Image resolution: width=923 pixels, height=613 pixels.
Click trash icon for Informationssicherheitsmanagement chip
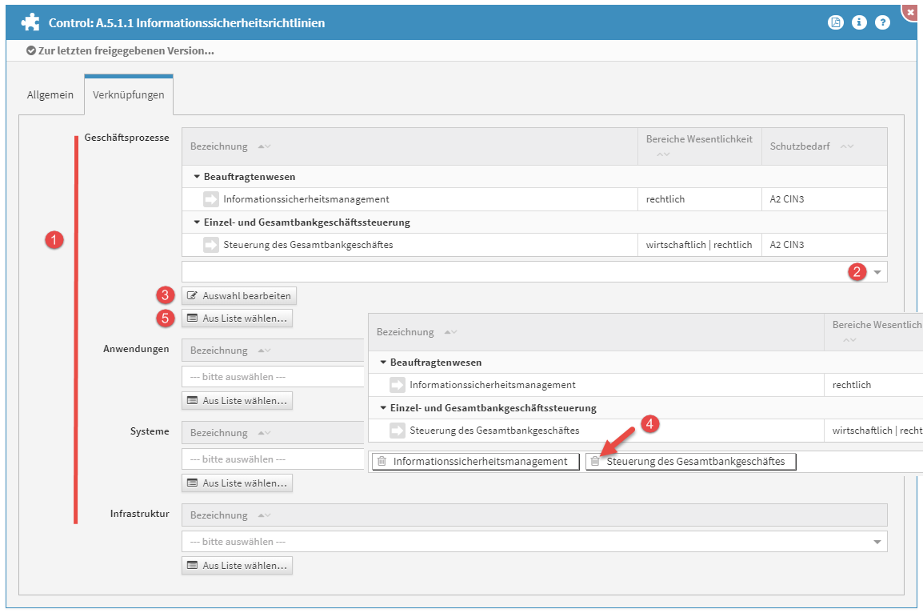tap(382, 462)
